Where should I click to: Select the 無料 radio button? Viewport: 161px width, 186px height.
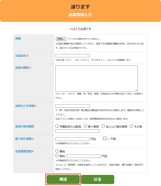pos(57,151)
